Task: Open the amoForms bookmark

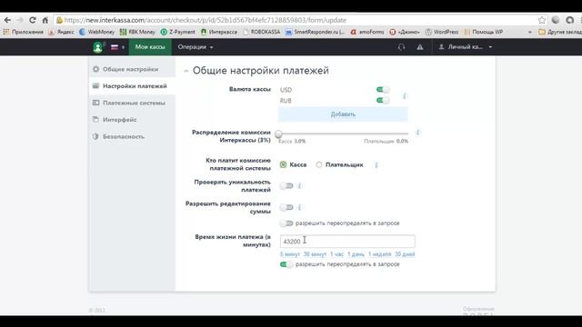Action: [367, 33]
